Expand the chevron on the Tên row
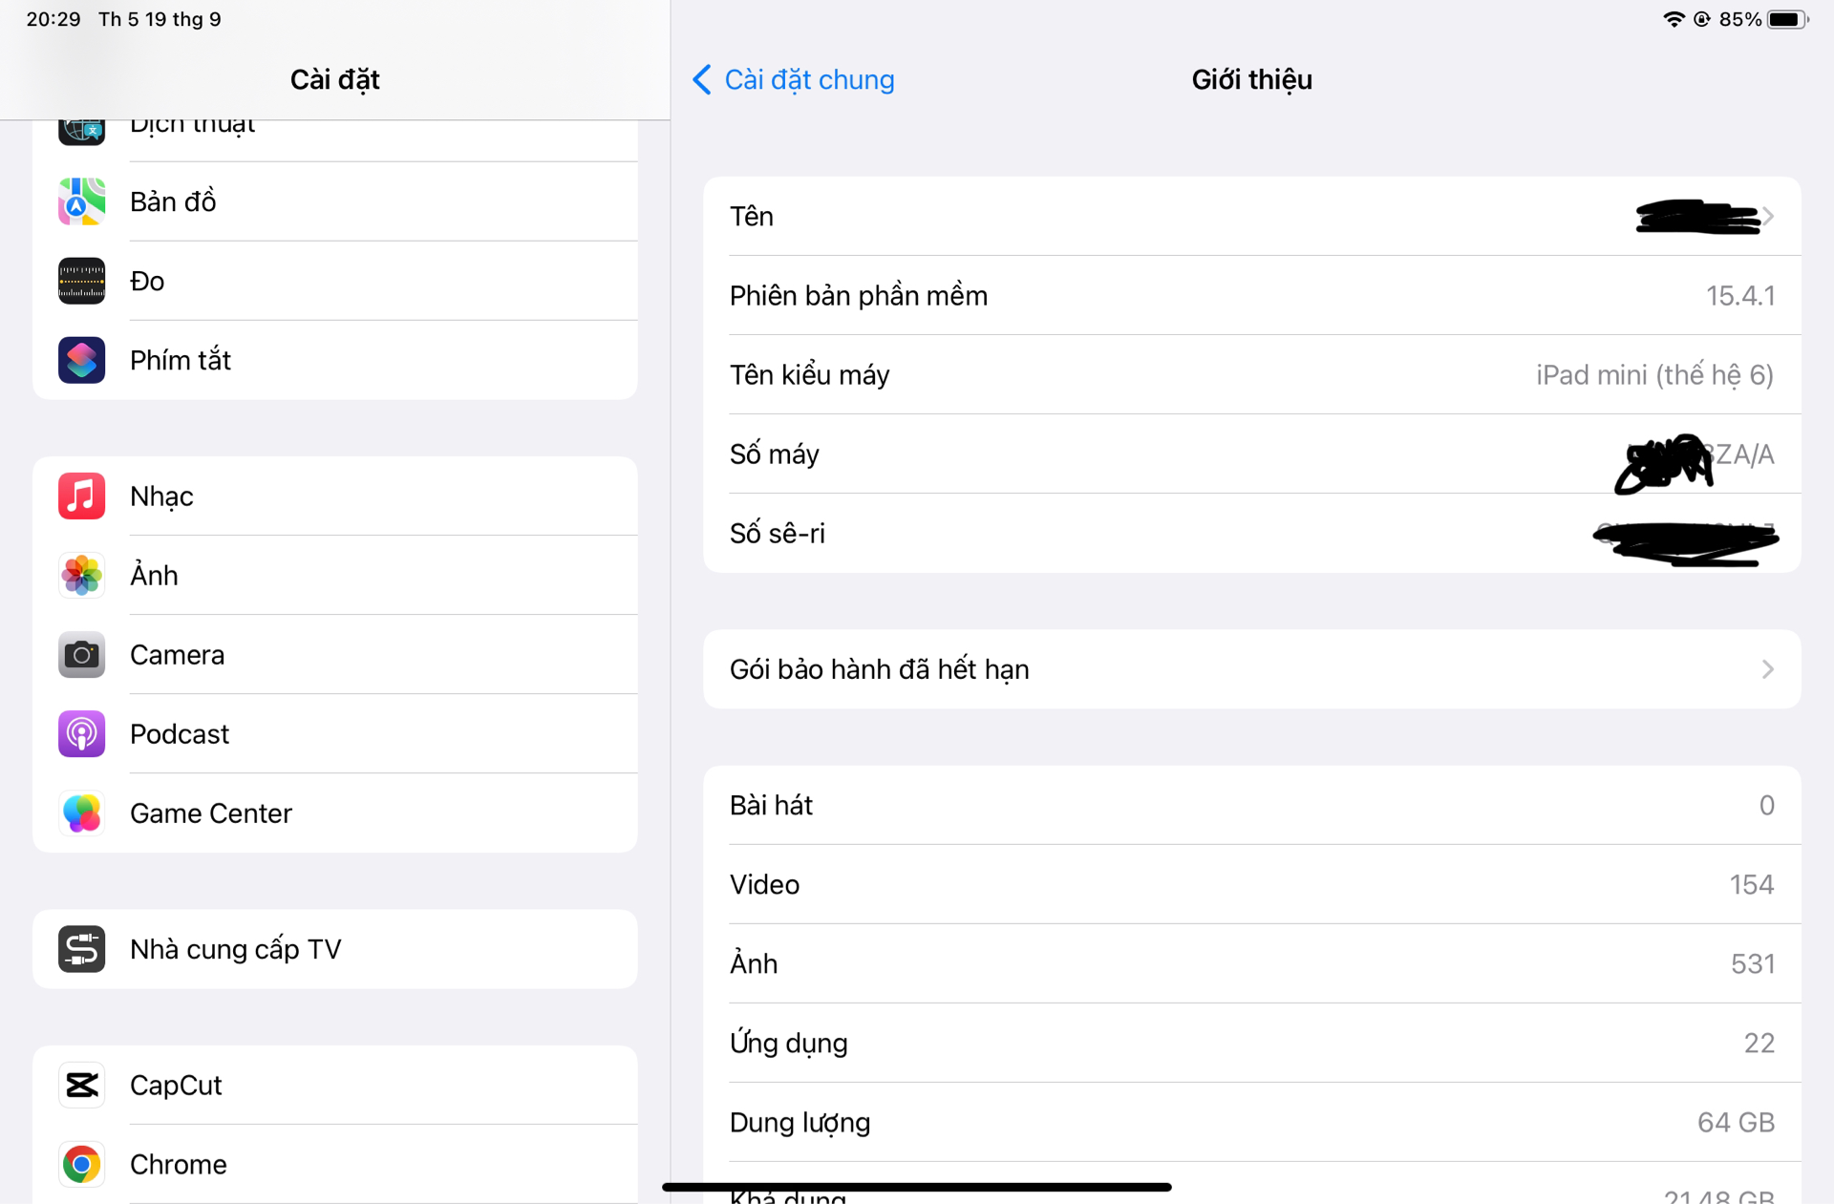The image size is (1834, 1204). (1769, 217)
